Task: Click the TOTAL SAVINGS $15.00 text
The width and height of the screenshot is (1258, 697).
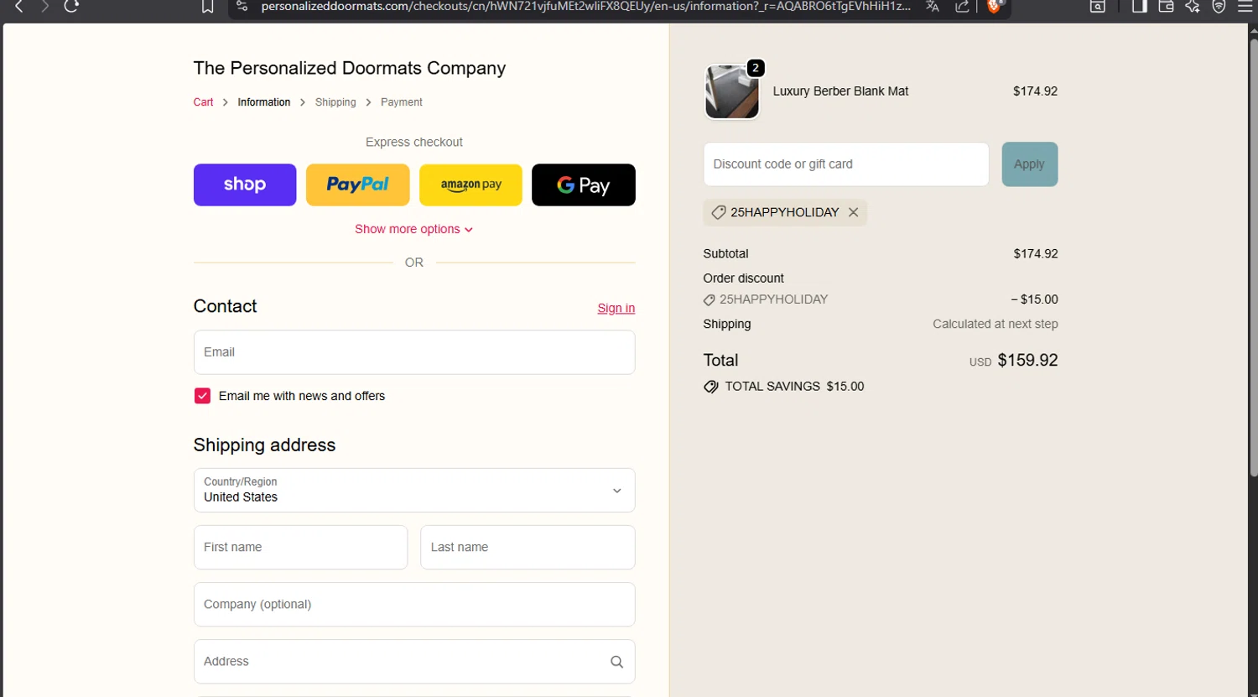Action: (794, 387)
